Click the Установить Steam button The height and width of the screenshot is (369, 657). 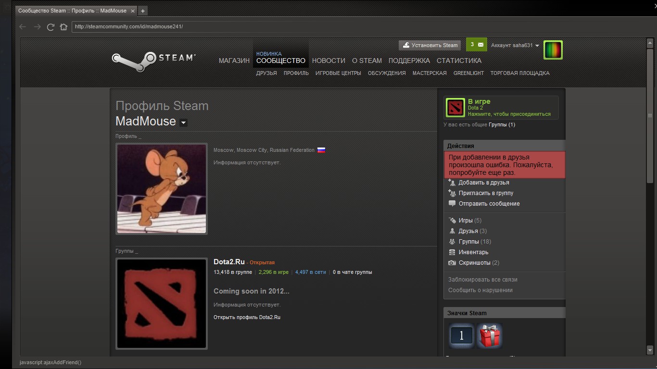pos(430,45)
